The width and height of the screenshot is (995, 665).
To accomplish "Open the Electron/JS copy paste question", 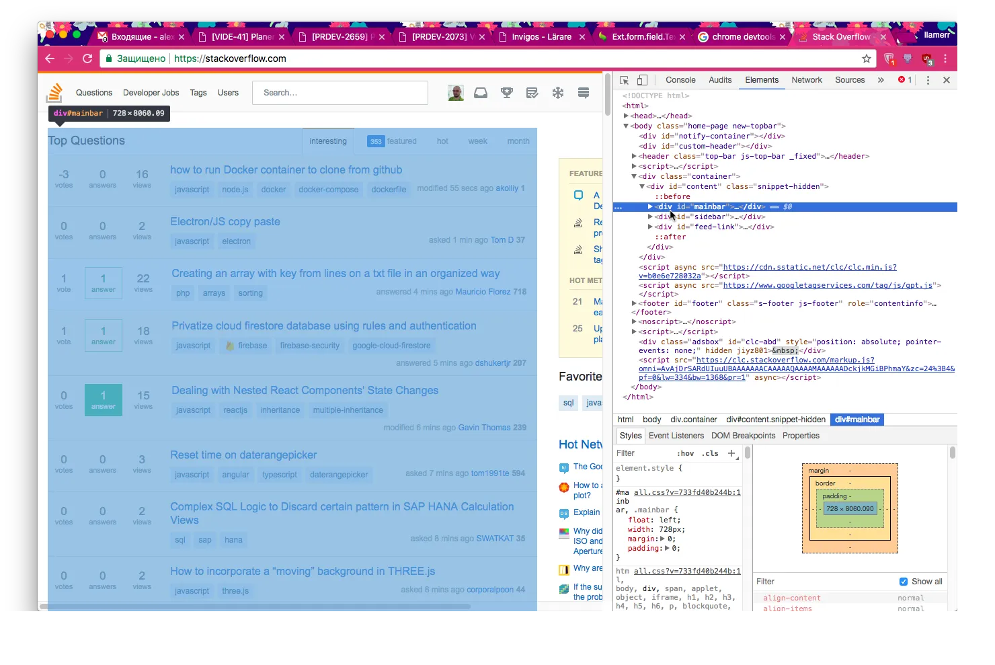I will 225,222.
